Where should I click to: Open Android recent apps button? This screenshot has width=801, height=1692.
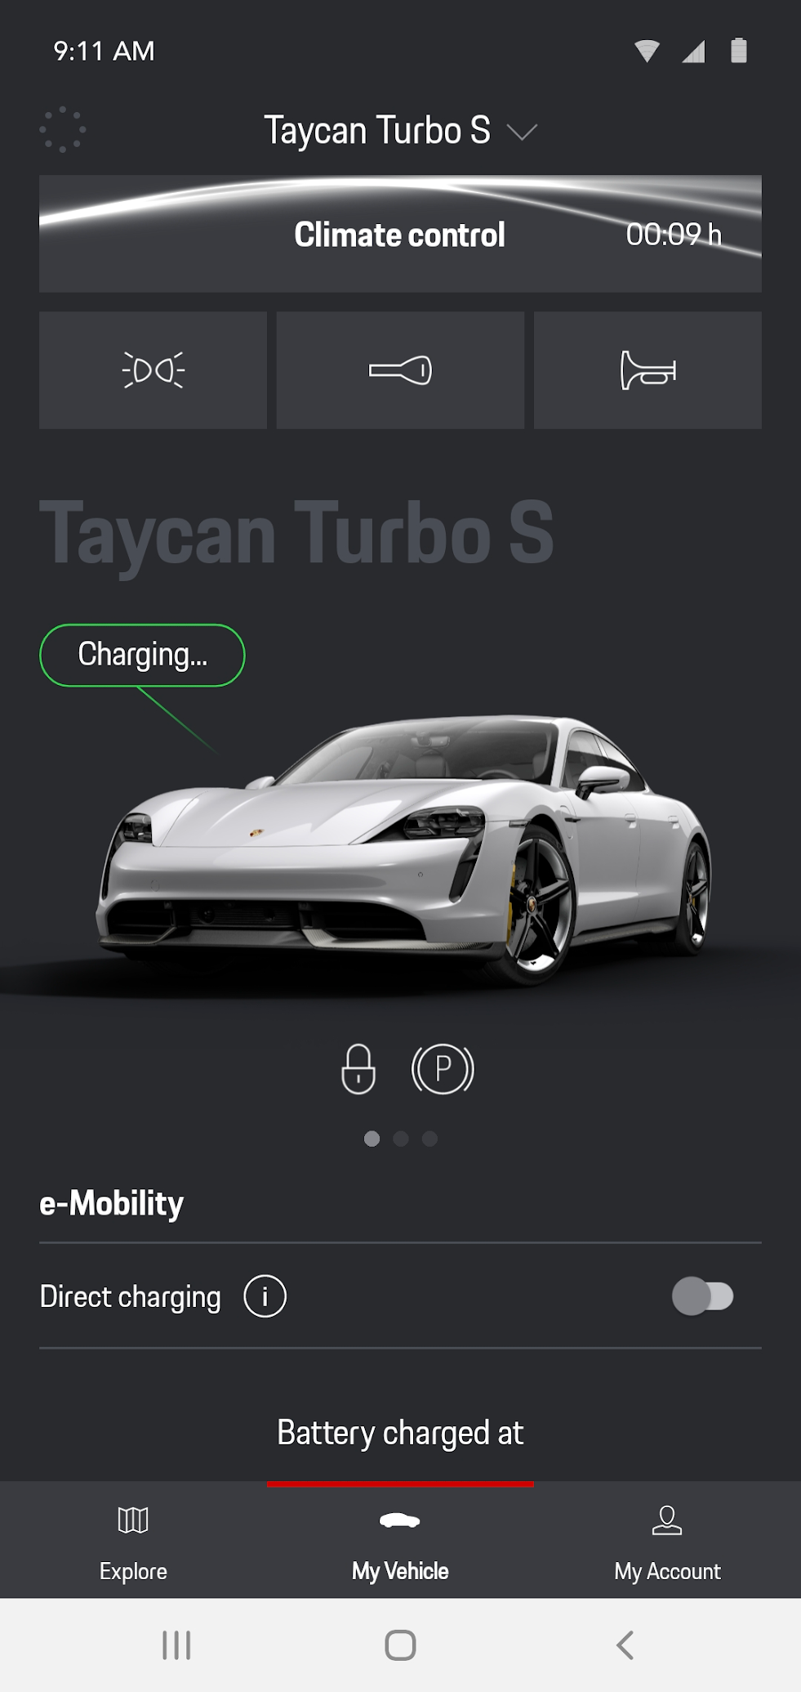coord(176,1645)
